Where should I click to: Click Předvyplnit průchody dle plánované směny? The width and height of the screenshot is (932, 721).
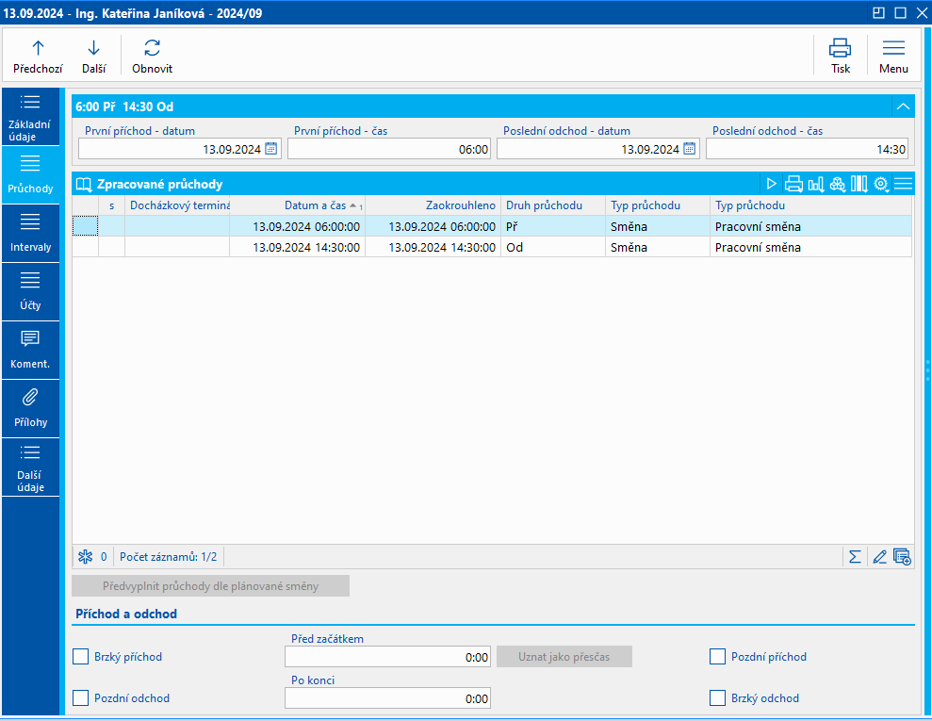tap(211, 586)
